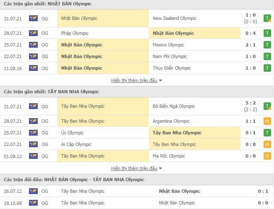
Task: Click the green T badge for Úc Olympic match
Action: pos(267,133)
